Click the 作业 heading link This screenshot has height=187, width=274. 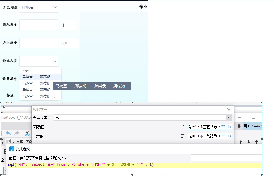pyautogui.click(x=143, y=7)
